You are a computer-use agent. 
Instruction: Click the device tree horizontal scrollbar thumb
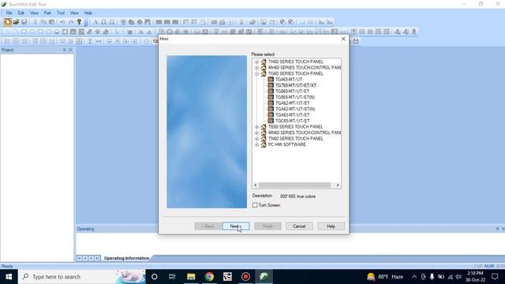pyautogui.click(x=294, y=185)
